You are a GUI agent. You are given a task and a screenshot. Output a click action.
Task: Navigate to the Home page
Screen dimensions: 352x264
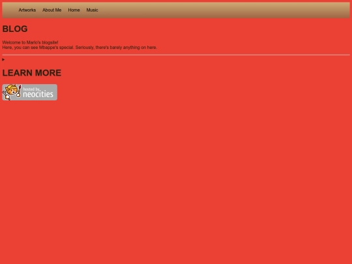(74, 10)
